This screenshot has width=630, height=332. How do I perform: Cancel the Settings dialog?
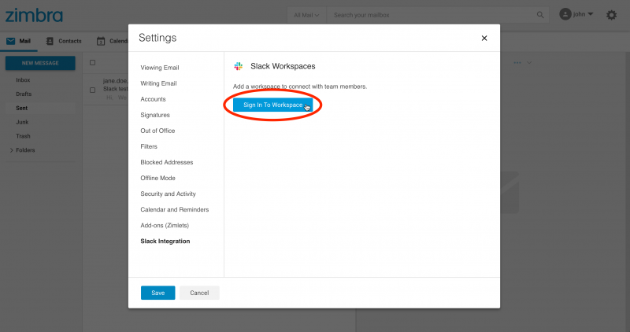click(x=199, y=293)
